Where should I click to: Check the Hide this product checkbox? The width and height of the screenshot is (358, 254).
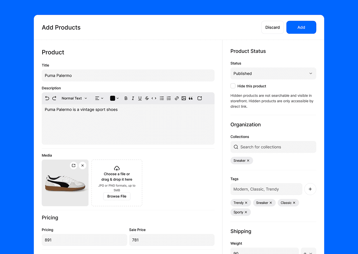point(233,86)
